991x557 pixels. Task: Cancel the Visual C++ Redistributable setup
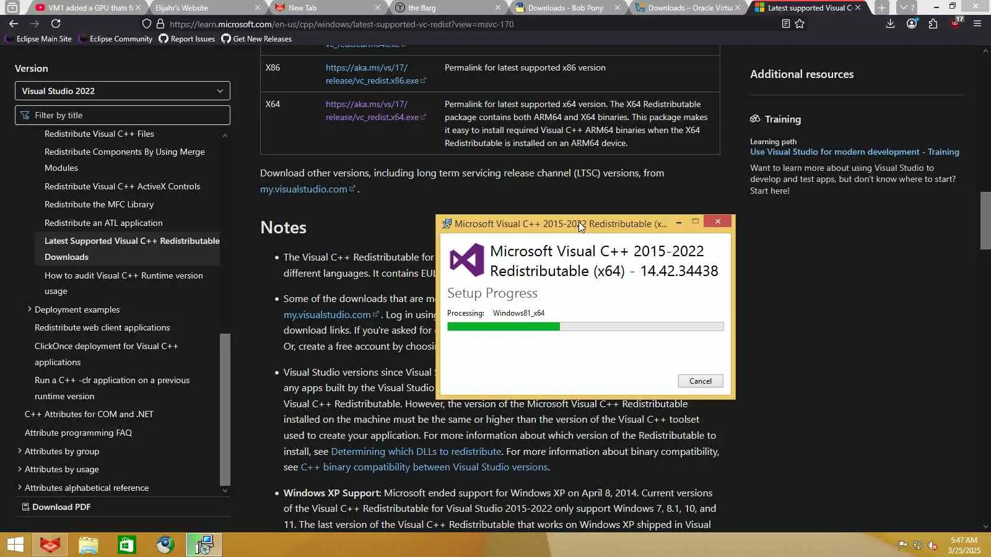(x=701, y=381)
